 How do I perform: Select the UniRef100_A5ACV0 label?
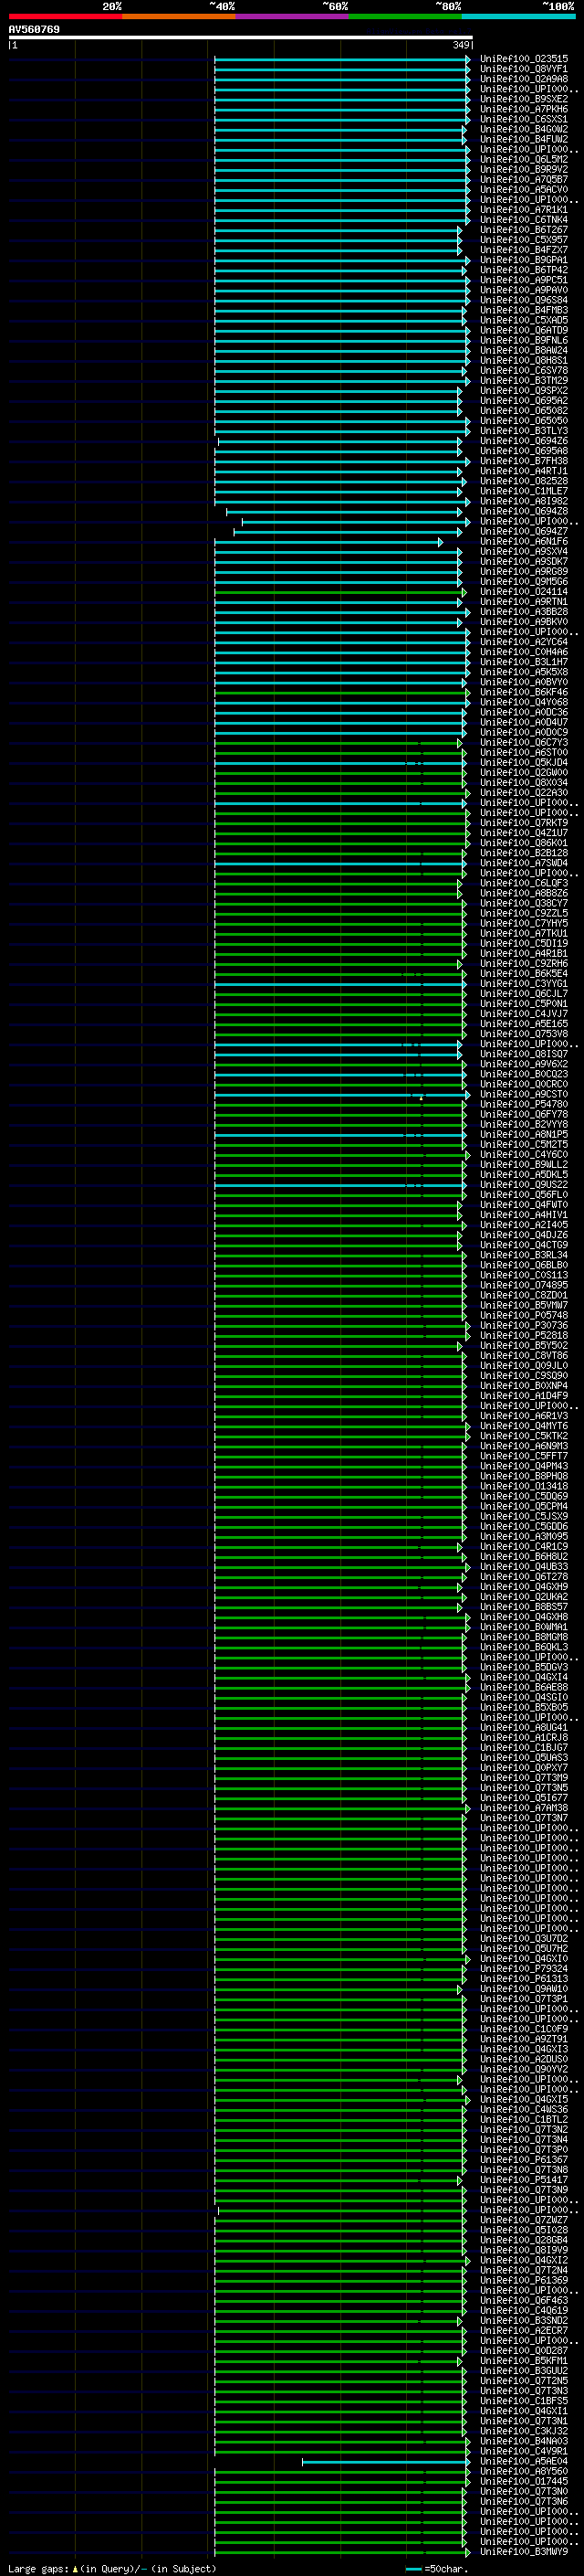(x=523, y=190)
